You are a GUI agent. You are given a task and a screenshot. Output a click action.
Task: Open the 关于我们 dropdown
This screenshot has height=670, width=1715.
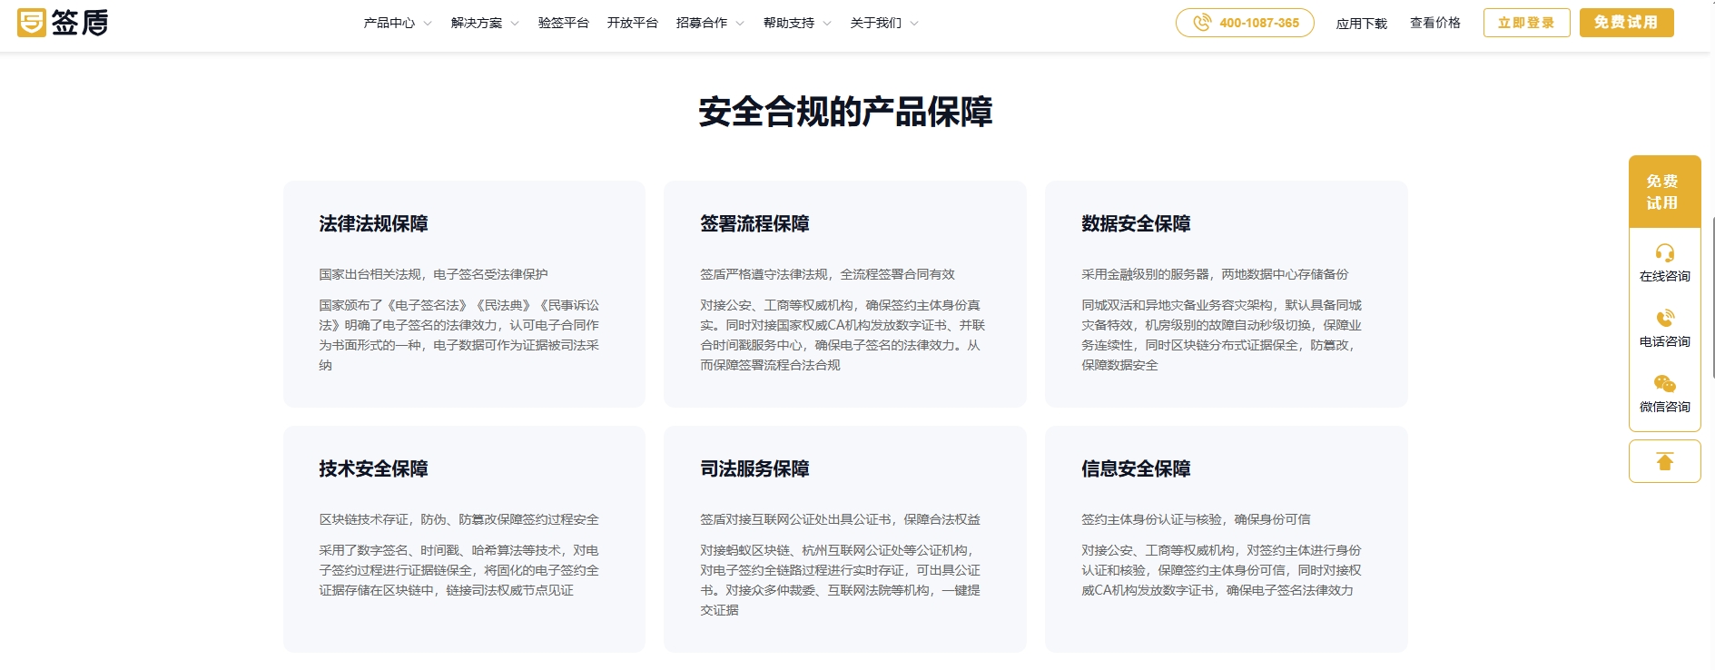click(884, 23)
